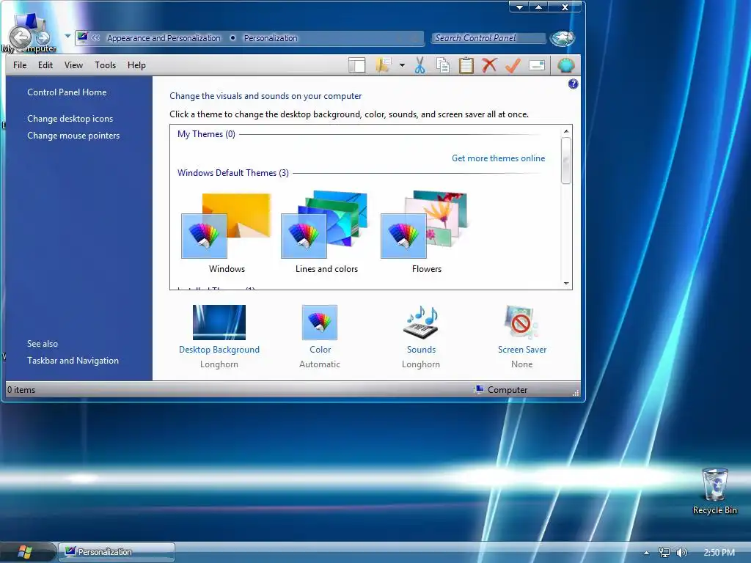Click Windows Default Themes (3) header
The height and width of the screenshot is (563, 751).
point(232,173)
